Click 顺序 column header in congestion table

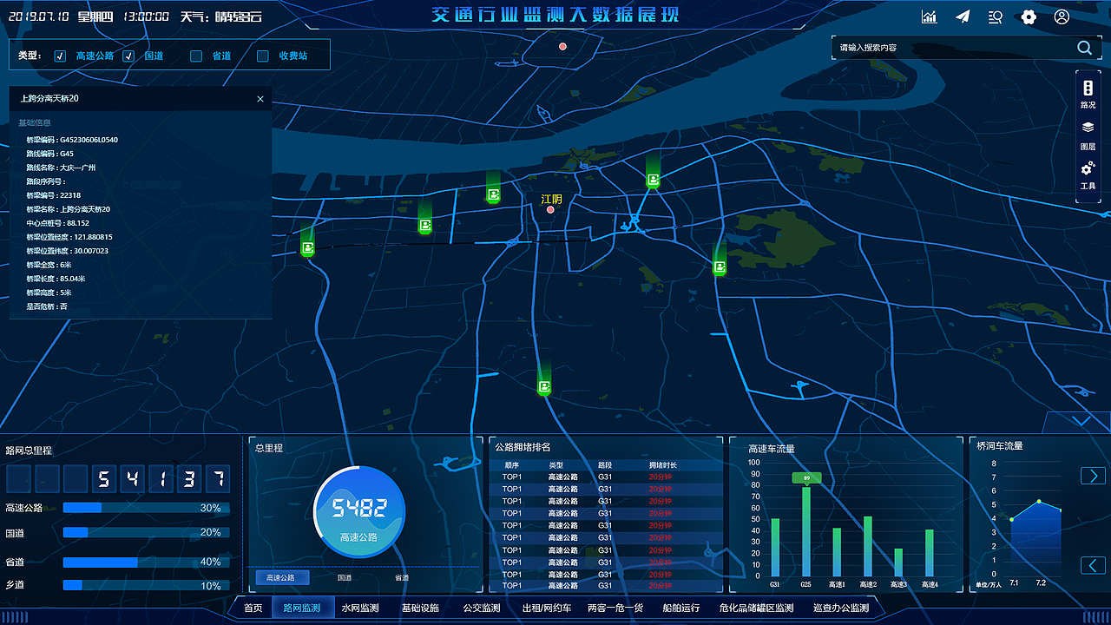[x=512, y=465]
